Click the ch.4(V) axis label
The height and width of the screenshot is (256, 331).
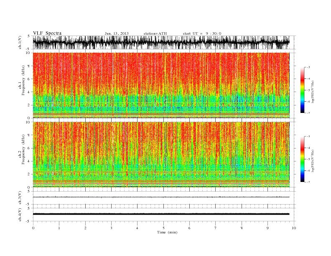click(x=20, y=215)
